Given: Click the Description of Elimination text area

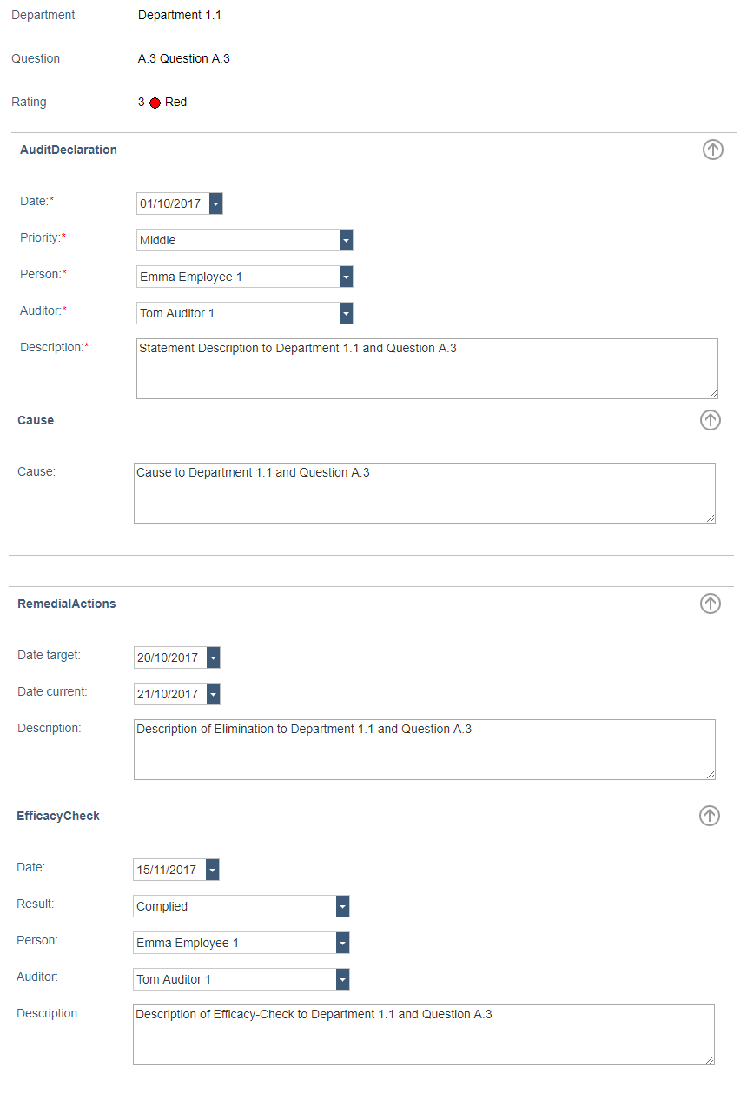Looking at the screenshot, I should 424,750.
